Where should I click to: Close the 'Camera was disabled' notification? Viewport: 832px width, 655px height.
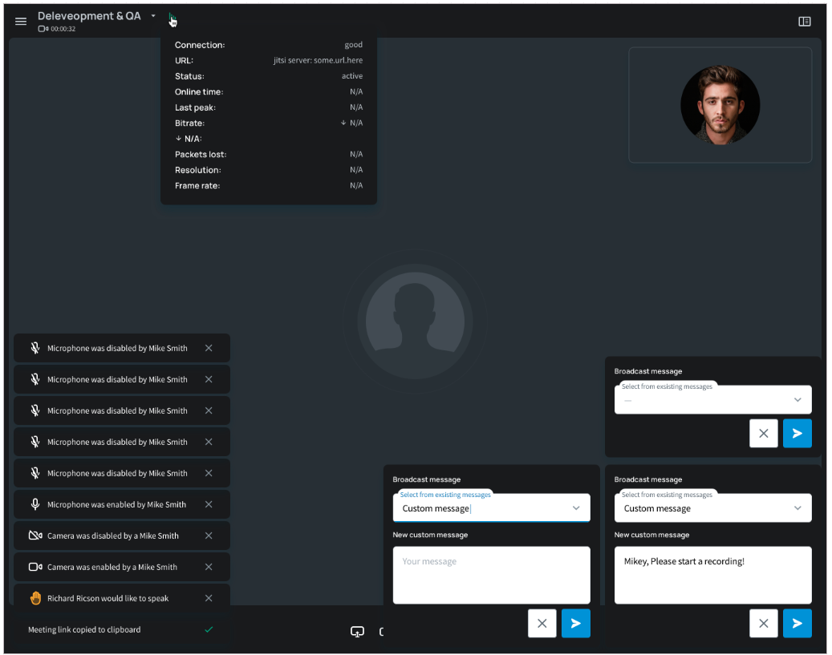pyautogui.click(x=209, y=536)
